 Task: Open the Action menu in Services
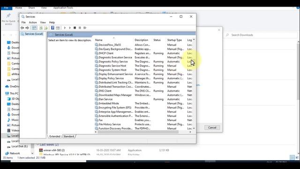pos(33,23)
